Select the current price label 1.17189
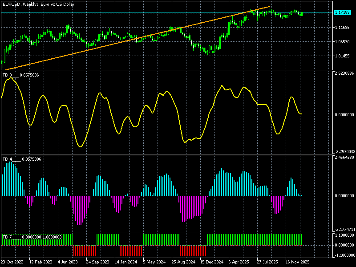This screenshot has height=267, width=356. point(342,12)
